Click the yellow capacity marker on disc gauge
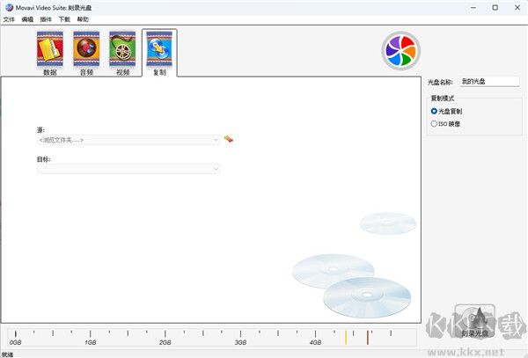528x358 pixels. tap(346, 338)
